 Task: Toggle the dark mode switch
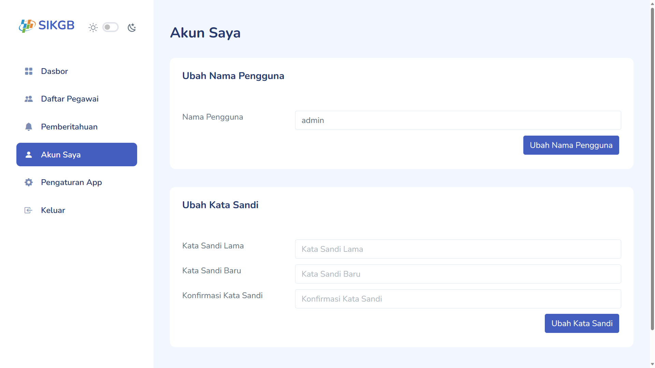(x=111, y=27)
